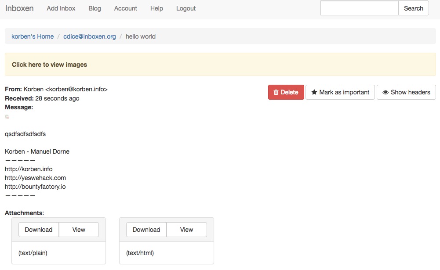Navigate to korben's Home breadcrumb
The width and height of the screenshot is (440, 270).
(33, 36)
